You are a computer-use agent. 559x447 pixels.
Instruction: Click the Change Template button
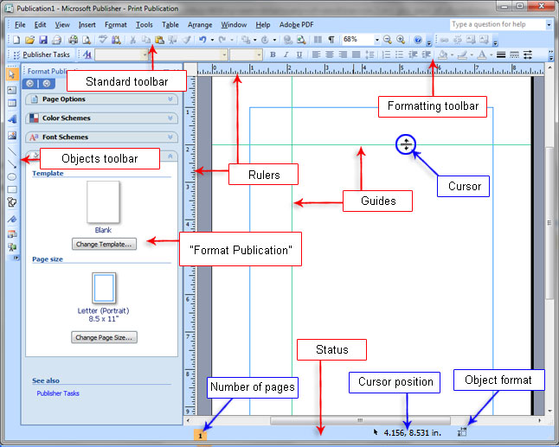[x=104, y=244]
